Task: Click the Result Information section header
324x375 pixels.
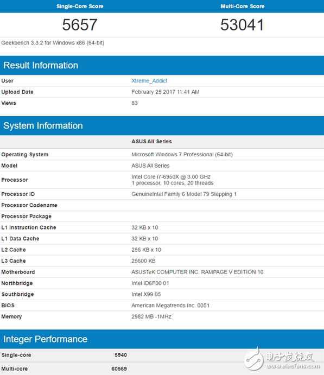Action: point(162,65)
